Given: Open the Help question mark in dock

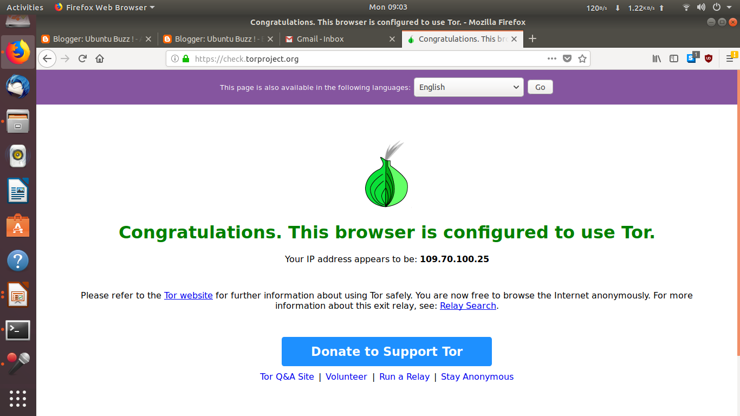Looking at the screenshot, I should 18,261.
